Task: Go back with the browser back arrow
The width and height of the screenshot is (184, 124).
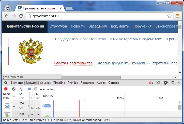Action: pos(7,16)
